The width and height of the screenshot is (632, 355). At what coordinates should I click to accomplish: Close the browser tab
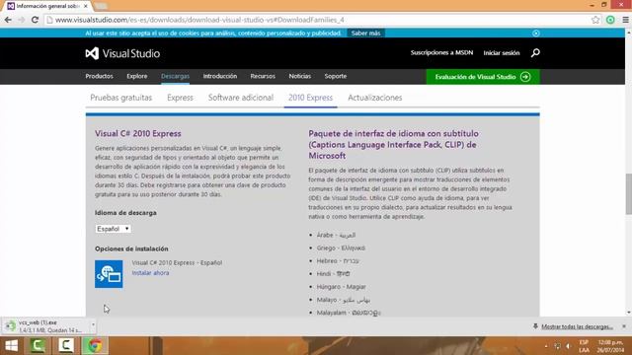point(86,6)
